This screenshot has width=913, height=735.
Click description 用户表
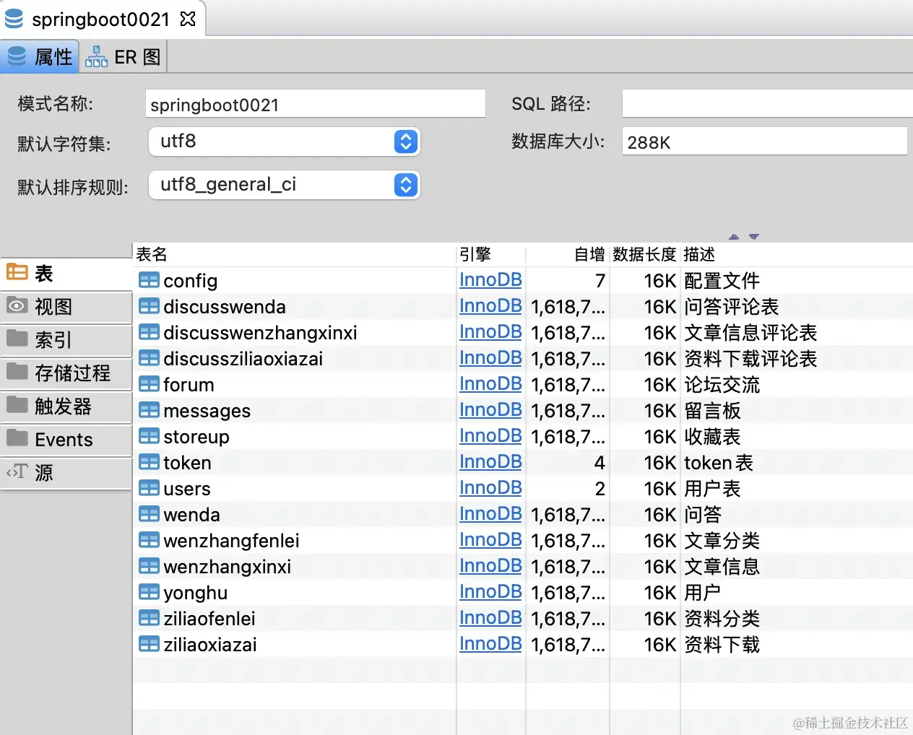tap(712, 489)
